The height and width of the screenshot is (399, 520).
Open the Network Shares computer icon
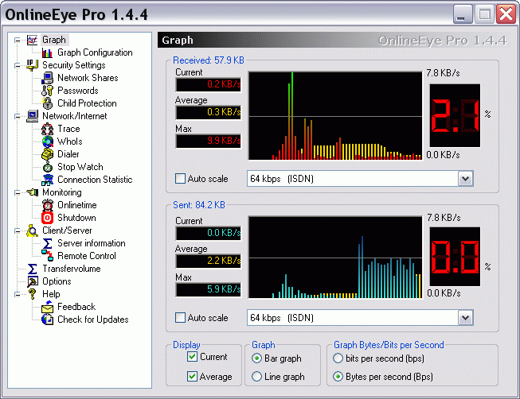(x=48, y=78)
